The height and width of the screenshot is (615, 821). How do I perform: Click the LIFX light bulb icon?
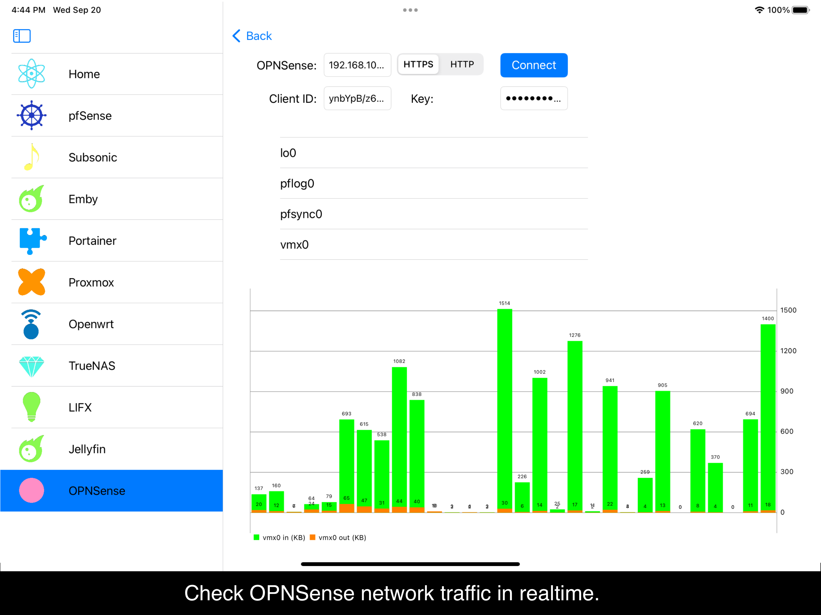click(32, 407)
